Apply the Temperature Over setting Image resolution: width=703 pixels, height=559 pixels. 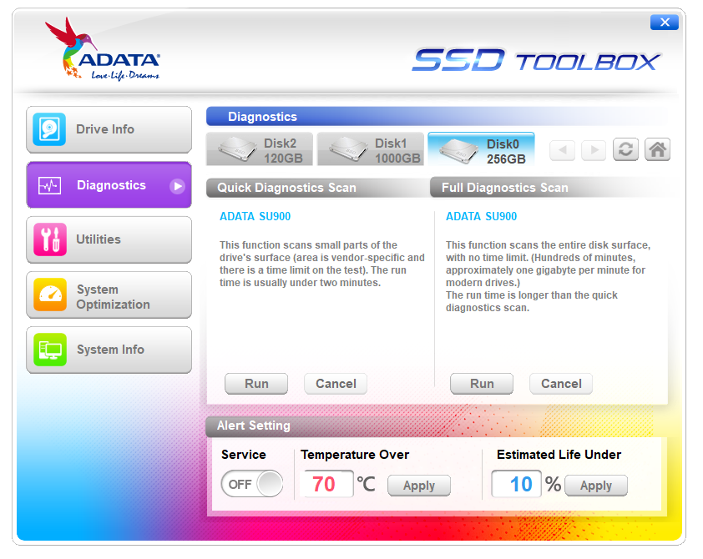coord(419,486)
